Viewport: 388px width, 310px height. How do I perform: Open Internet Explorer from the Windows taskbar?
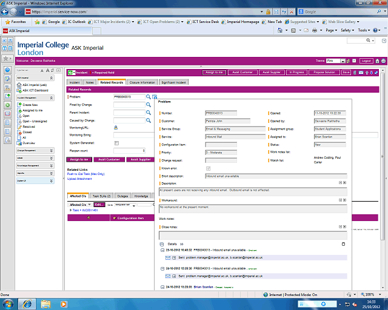[x=28, y=303]
